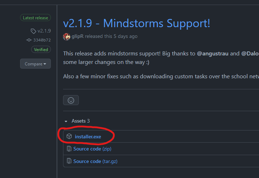Open the v2.1.9 - Mindstorms Support! release title

[136, 23]
